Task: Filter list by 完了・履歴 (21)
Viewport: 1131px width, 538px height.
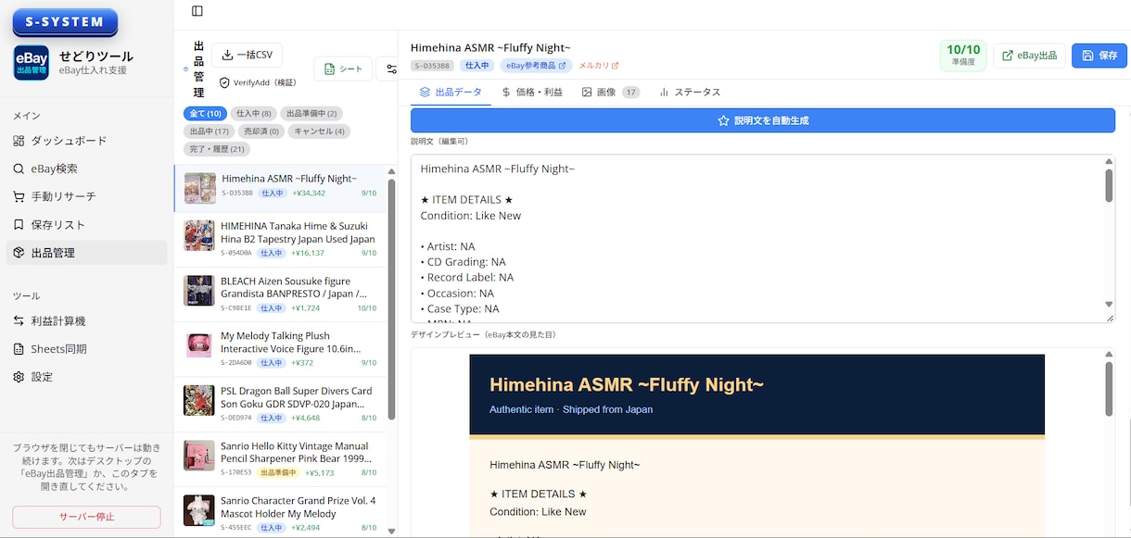Action: (x=217, y=149)
